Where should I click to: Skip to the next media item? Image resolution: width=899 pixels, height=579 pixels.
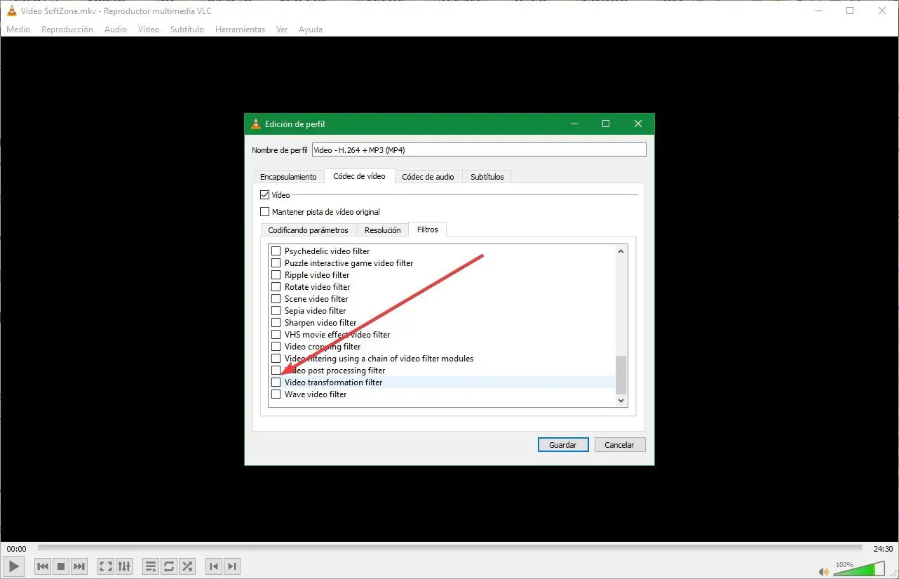(79, 566)
